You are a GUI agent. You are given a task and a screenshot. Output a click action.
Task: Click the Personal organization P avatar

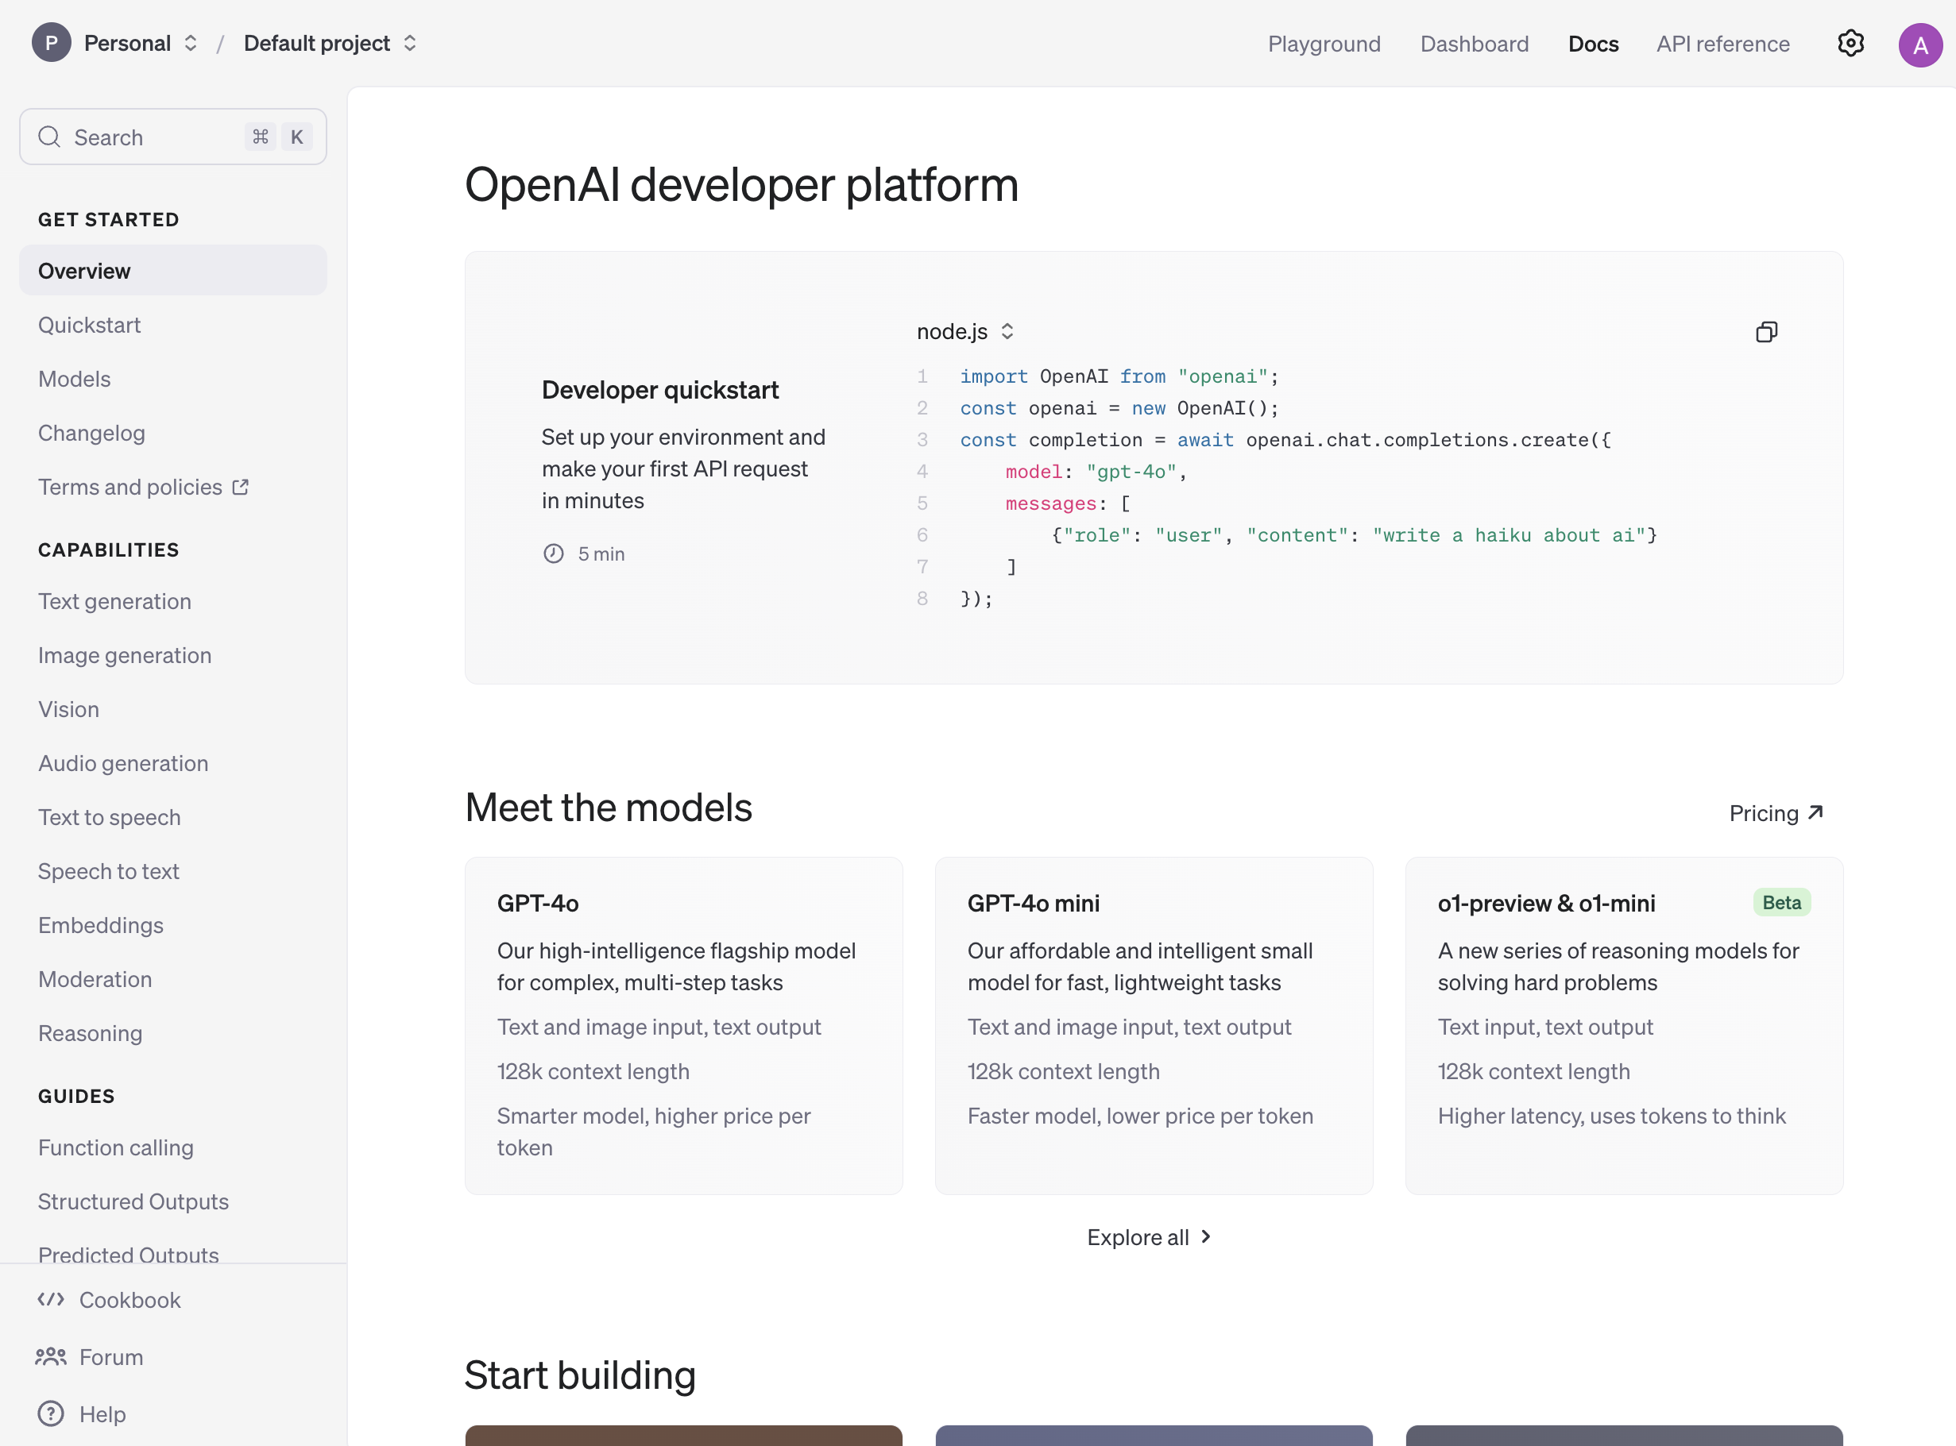click(x=52, y=43)
